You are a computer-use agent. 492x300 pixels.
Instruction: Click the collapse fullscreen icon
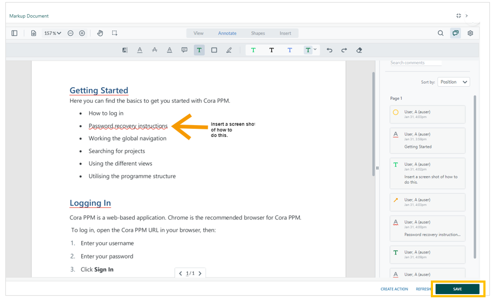458,16
